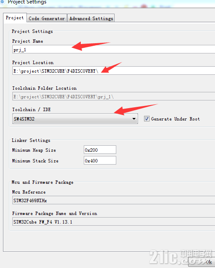Click the Toolchain / IDE dropdown arrow
Screen dimensions: 215x268
pos(134,119)
